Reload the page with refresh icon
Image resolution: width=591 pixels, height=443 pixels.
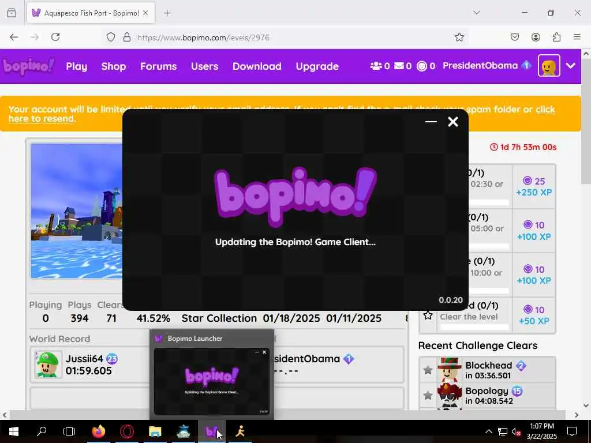pos(55,37)
